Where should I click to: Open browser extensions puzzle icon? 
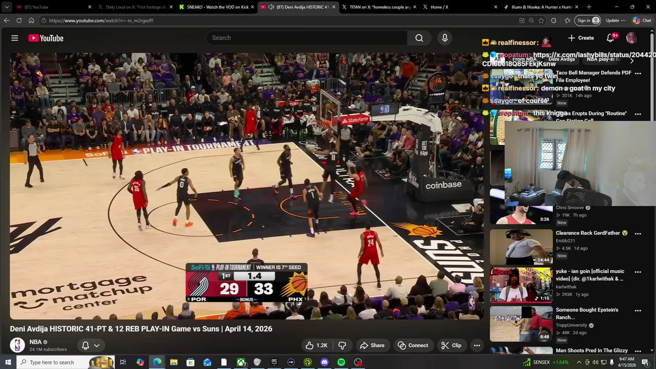[x=554, y=20]
